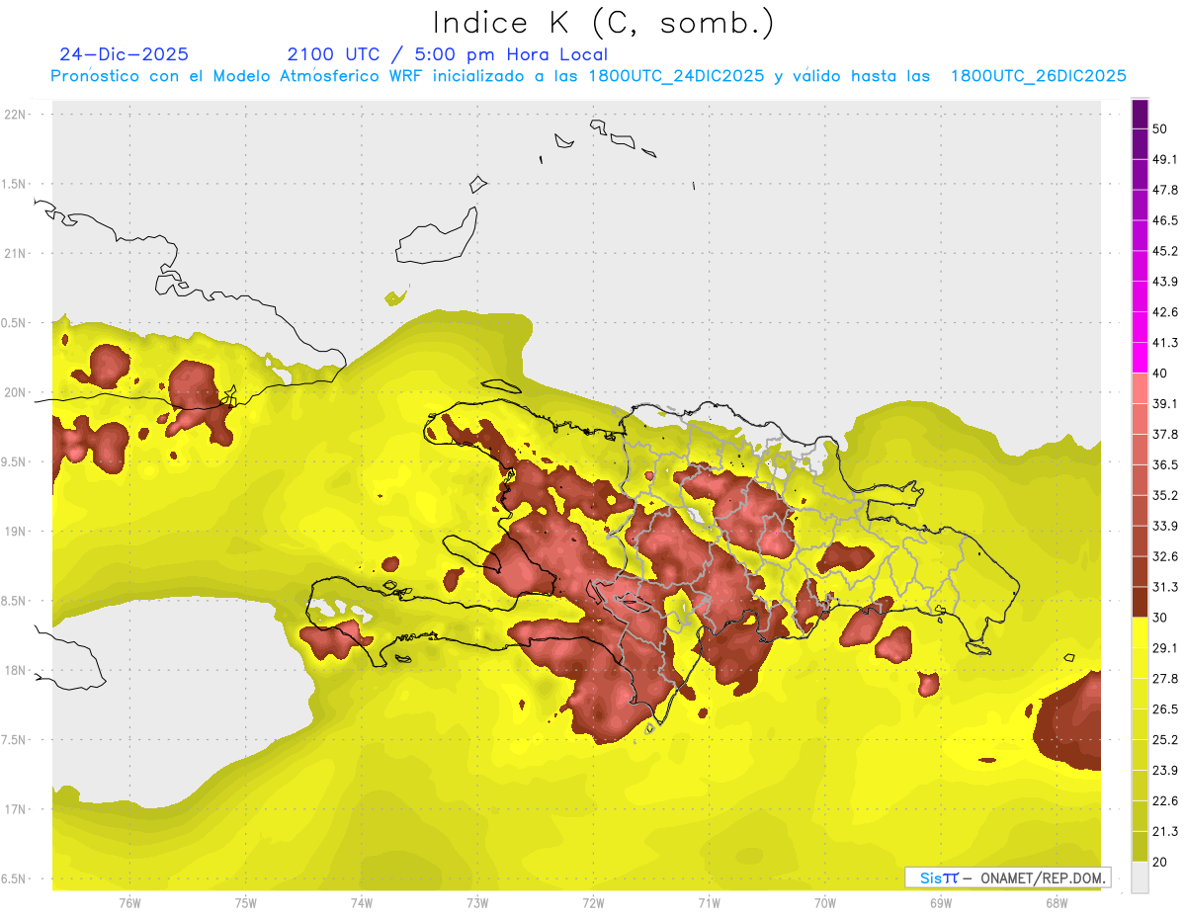Image resolution: width=1186 pixels, height=916 pixels.
Task: Click legend value 21.3
Action: [x=1165, y=831]
